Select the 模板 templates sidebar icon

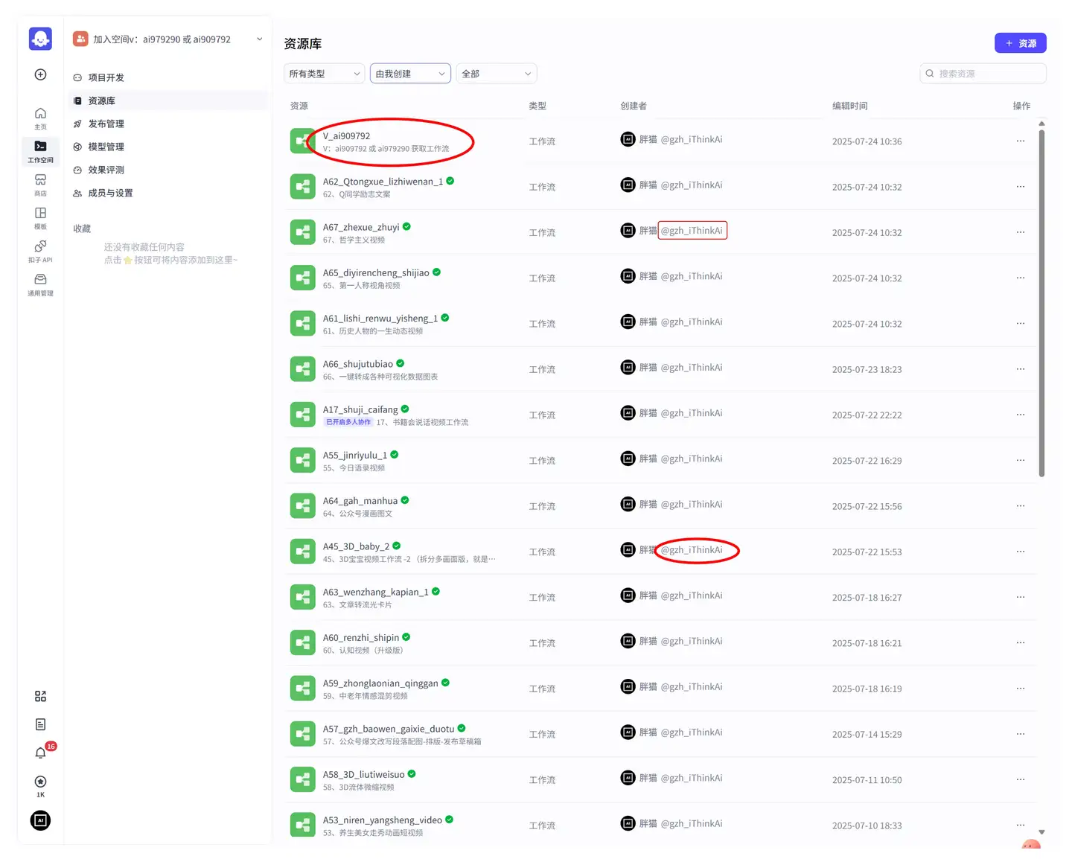coord(40,215)
